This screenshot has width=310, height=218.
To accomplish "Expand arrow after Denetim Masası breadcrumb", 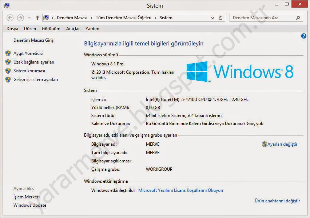I will (x=92, y=18).
